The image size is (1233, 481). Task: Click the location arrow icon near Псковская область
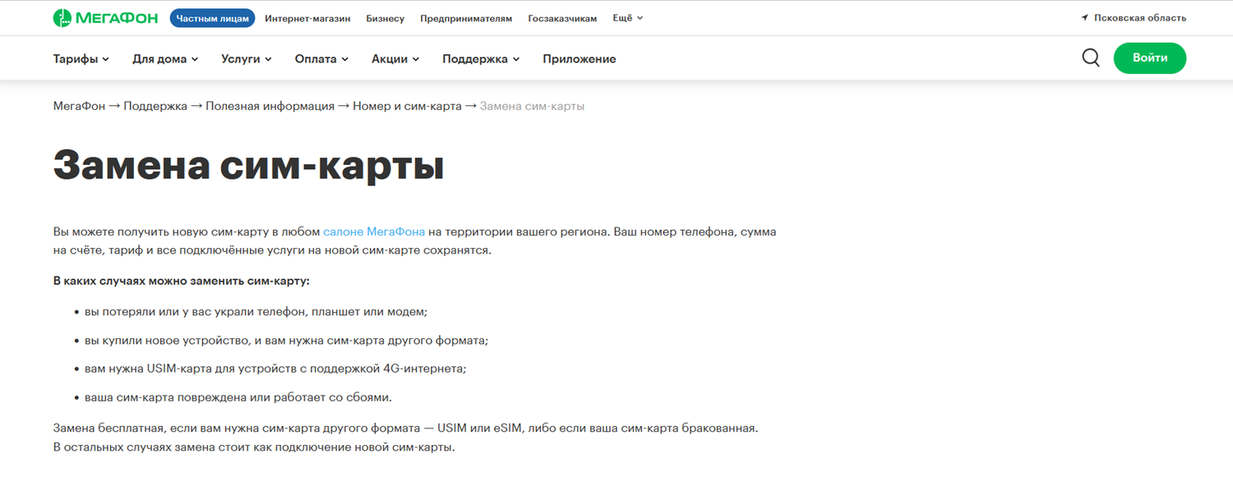click(1085, 18)
